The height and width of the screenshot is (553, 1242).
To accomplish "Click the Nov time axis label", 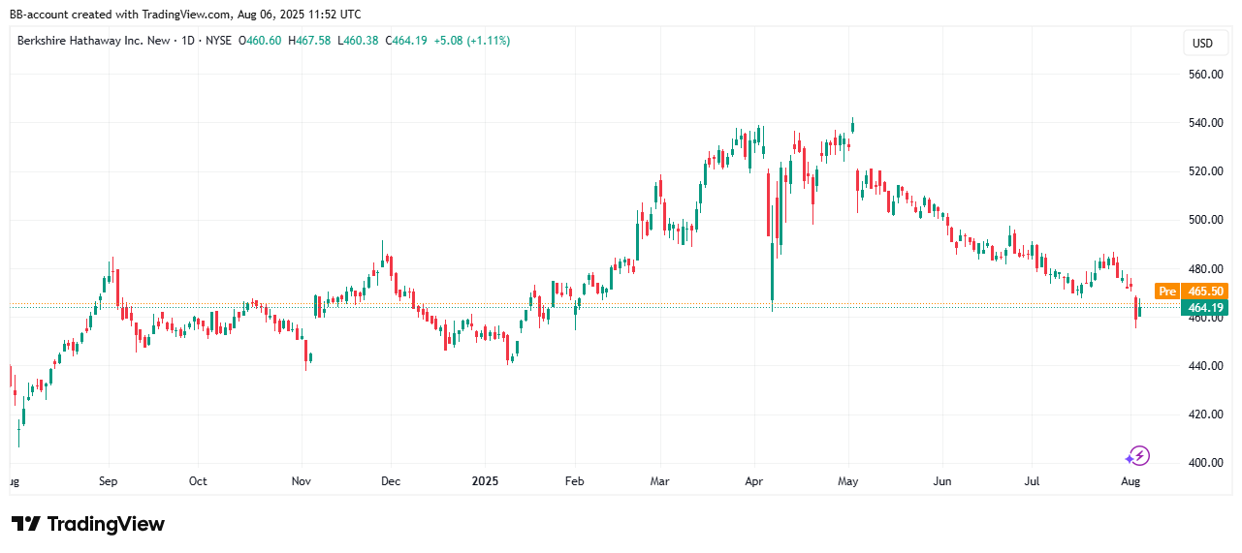I will point(302,480).
